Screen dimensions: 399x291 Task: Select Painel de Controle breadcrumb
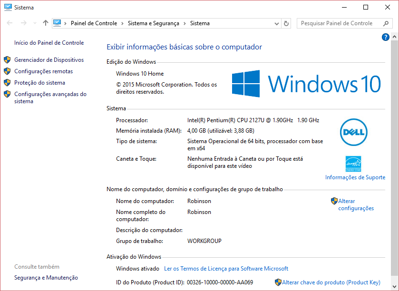(x=94, y=23)
